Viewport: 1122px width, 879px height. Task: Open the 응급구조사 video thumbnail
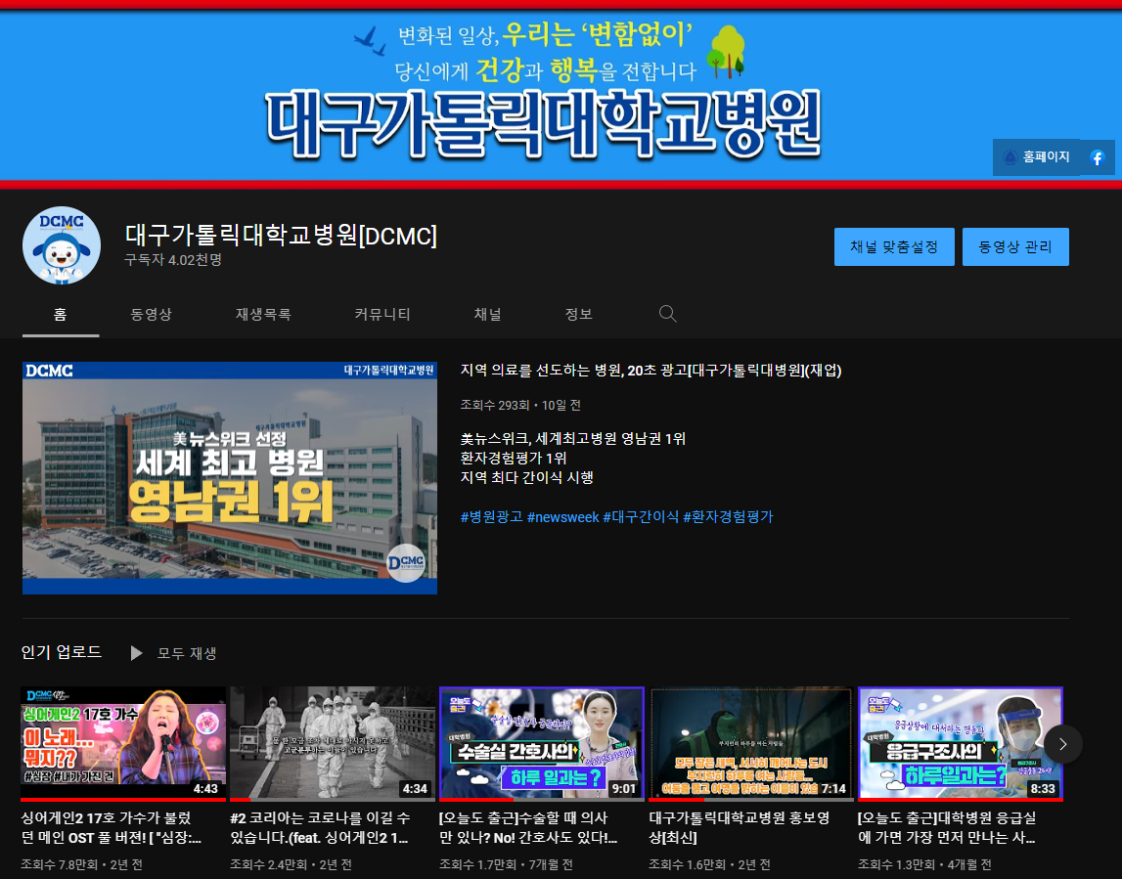pos(960,743)
